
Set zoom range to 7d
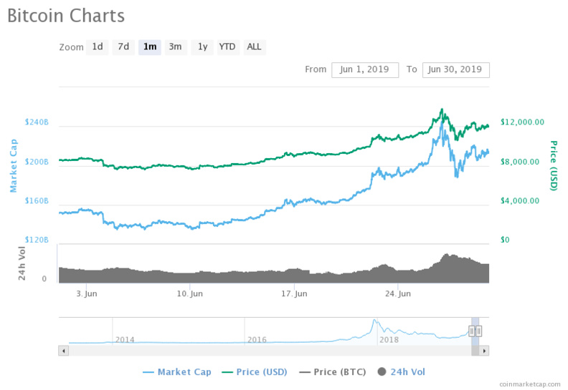[x=123, y=47]
